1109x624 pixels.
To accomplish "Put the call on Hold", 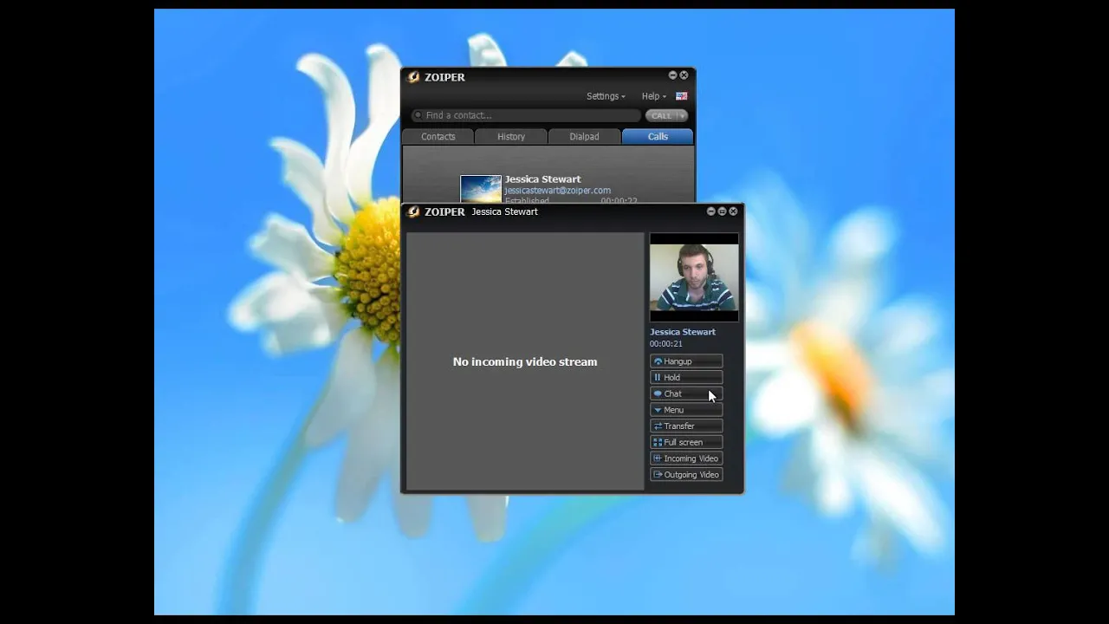I will click(x=686, y=378).
